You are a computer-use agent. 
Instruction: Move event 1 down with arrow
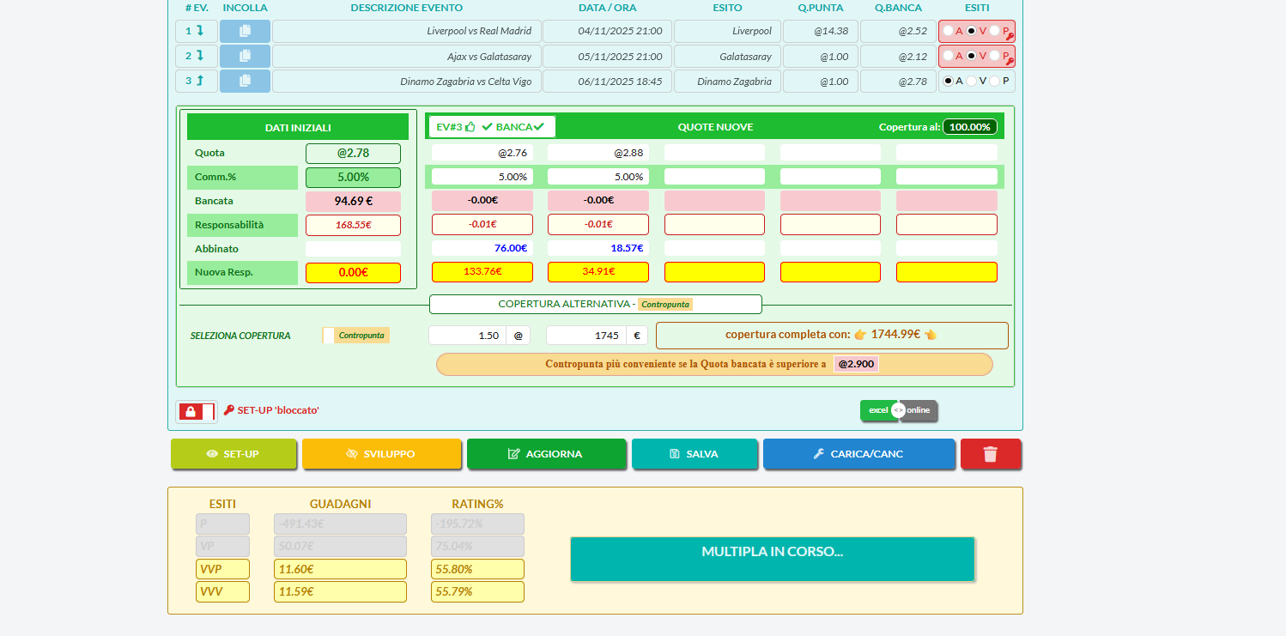(200, 32)
